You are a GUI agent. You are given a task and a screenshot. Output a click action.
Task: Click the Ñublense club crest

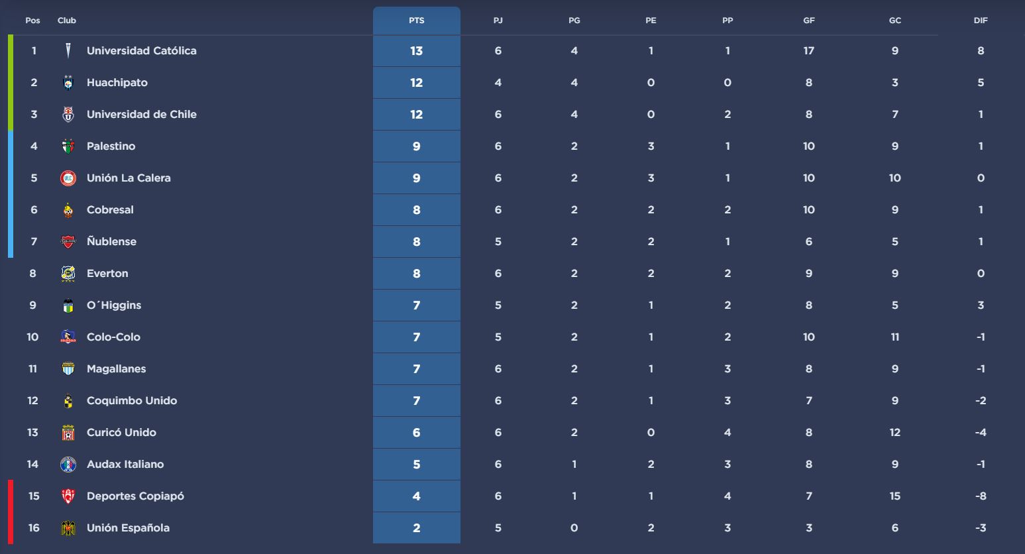click(x=68, y=242)
